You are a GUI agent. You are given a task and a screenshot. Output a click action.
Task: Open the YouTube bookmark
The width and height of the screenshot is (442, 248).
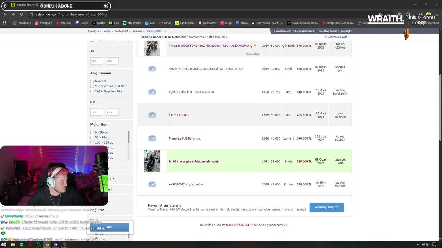pyautogui.click(x=64, y=23)
